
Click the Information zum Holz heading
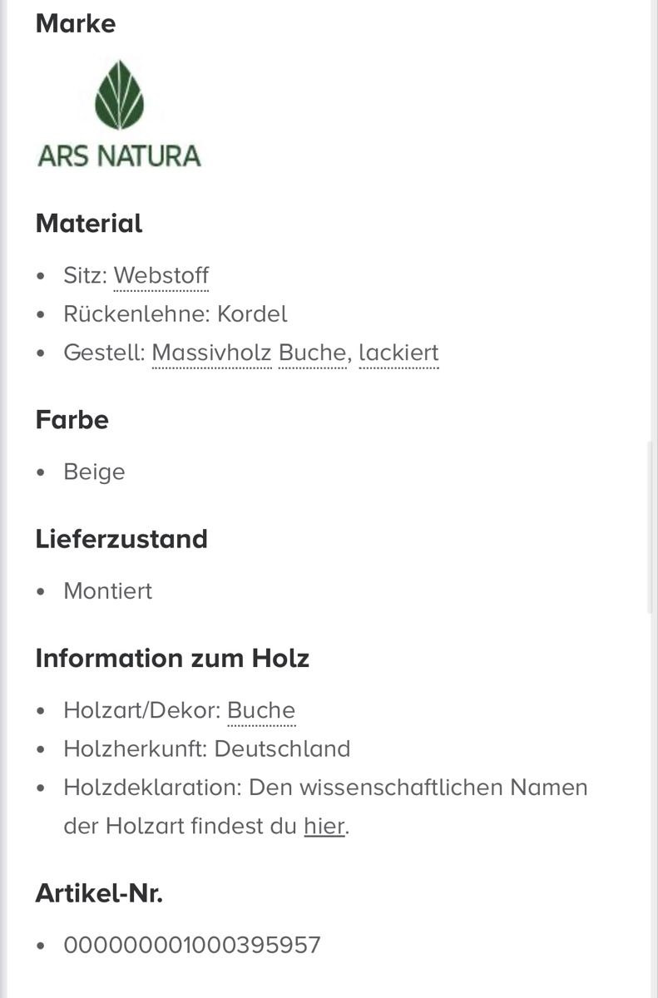(172, 659)
